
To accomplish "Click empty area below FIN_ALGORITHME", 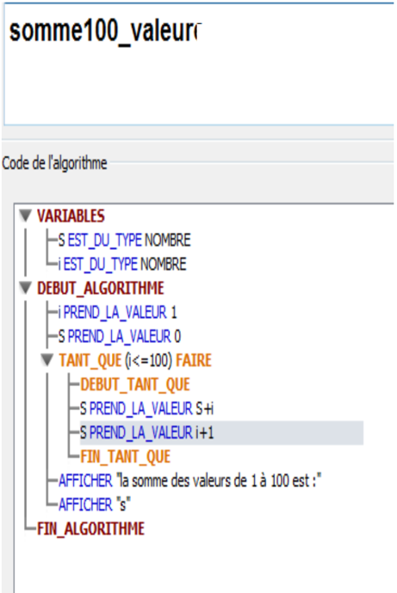I will (204, 565).
